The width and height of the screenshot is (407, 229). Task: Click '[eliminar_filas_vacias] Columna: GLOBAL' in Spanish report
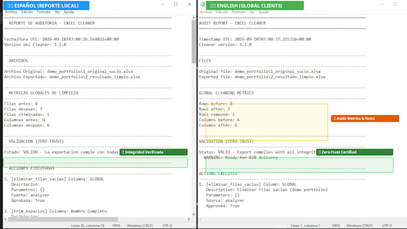pyautogui.click(x=57, y=179)
